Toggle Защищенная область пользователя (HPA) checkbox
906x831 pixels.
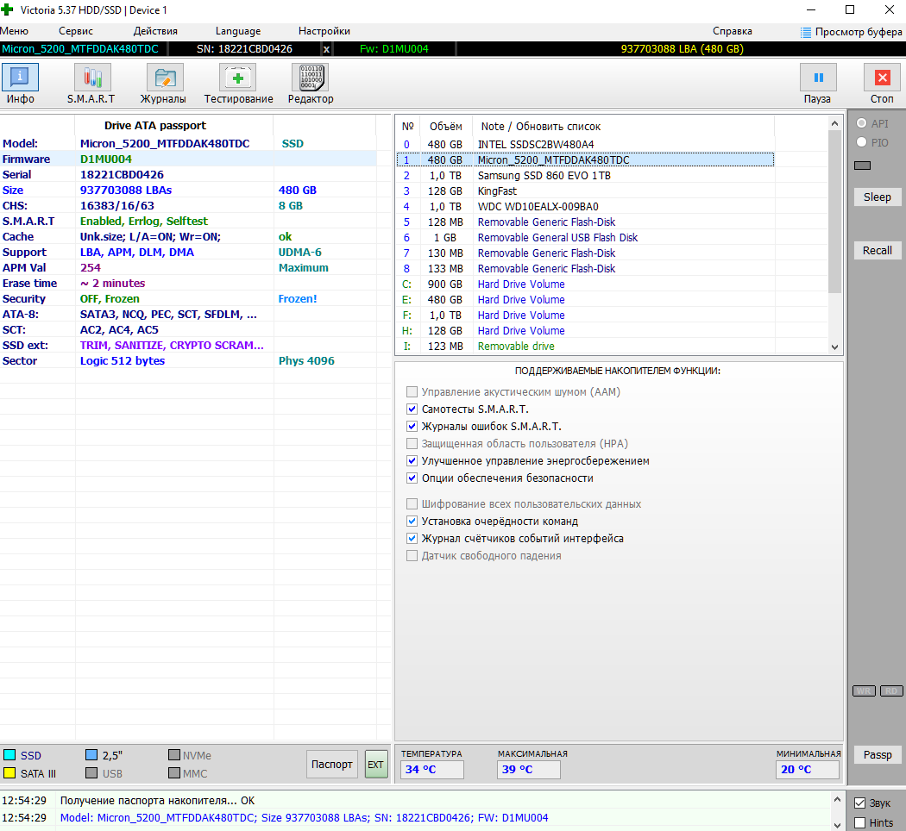412,444
